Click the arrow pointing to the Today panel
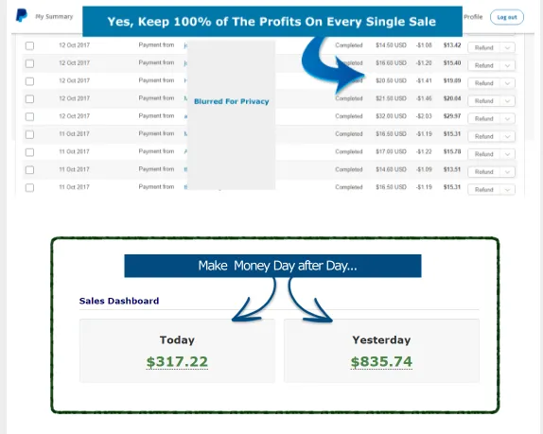 click(x=254, y=300)
